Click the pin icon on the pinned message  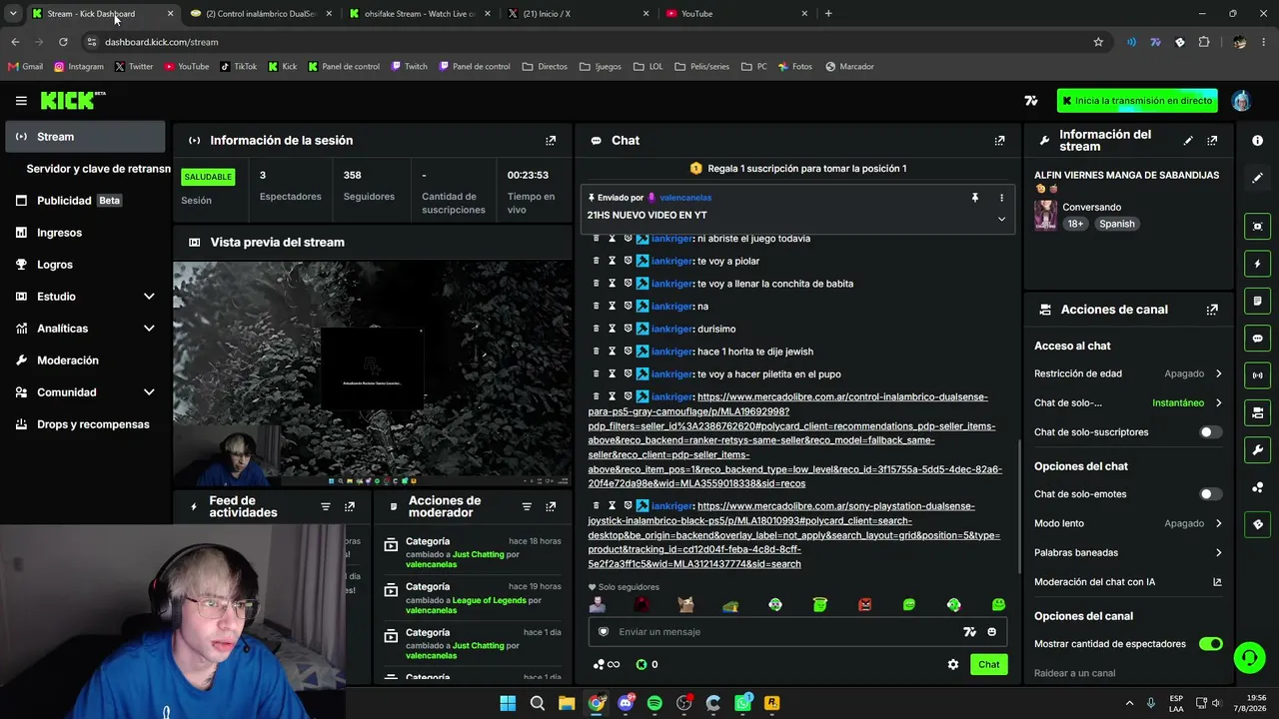tap(975, 198)
